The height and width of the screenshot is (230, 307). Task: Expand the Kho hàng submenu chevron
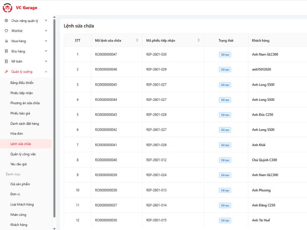[46, 51]
